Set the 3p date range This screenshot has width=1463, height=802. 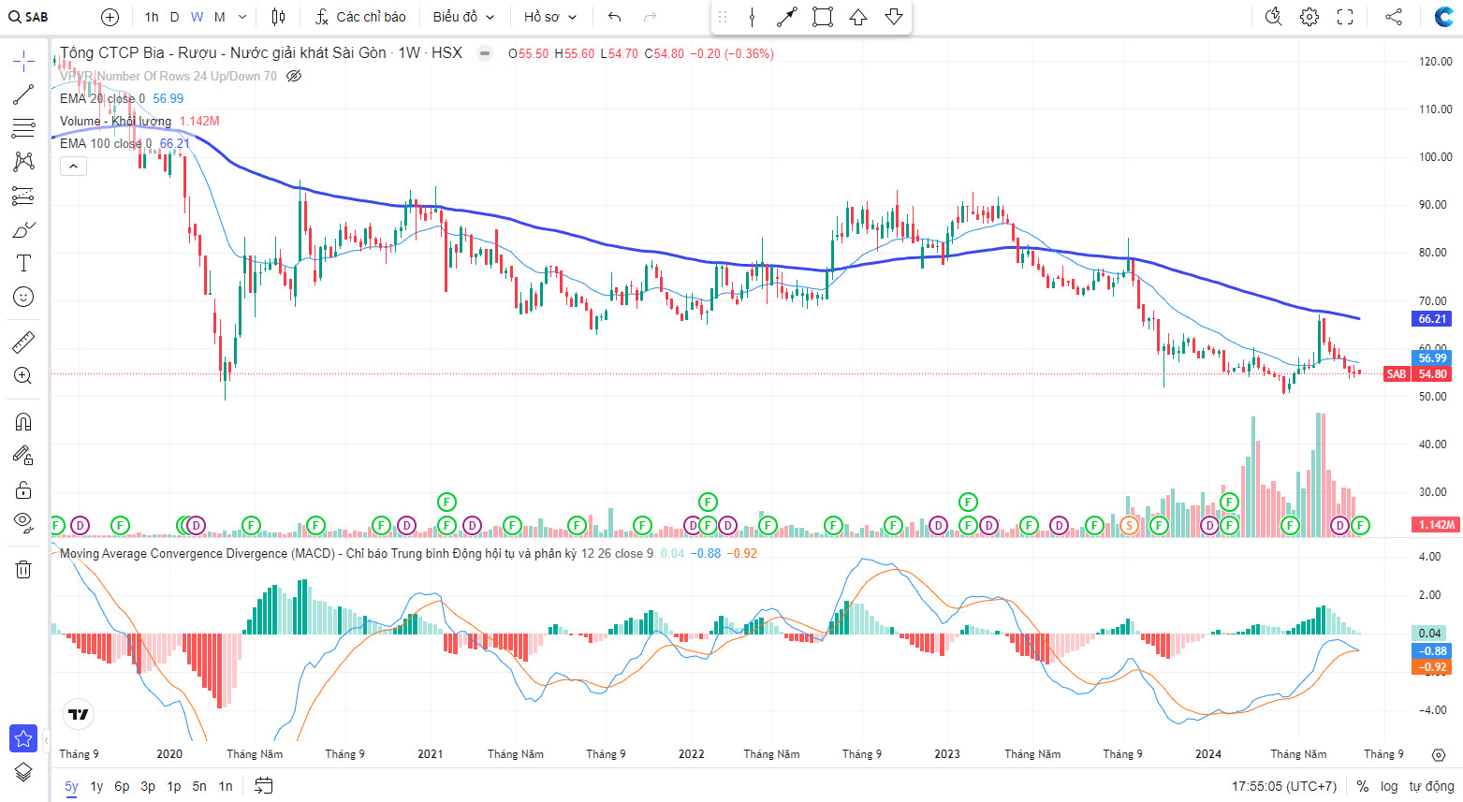pos(148,786)
